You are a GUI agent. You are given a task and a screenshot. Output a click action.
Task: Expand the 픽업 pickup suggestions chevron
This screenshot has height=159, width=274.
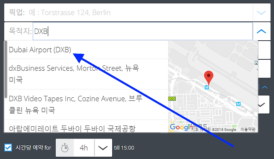point(261,13)
